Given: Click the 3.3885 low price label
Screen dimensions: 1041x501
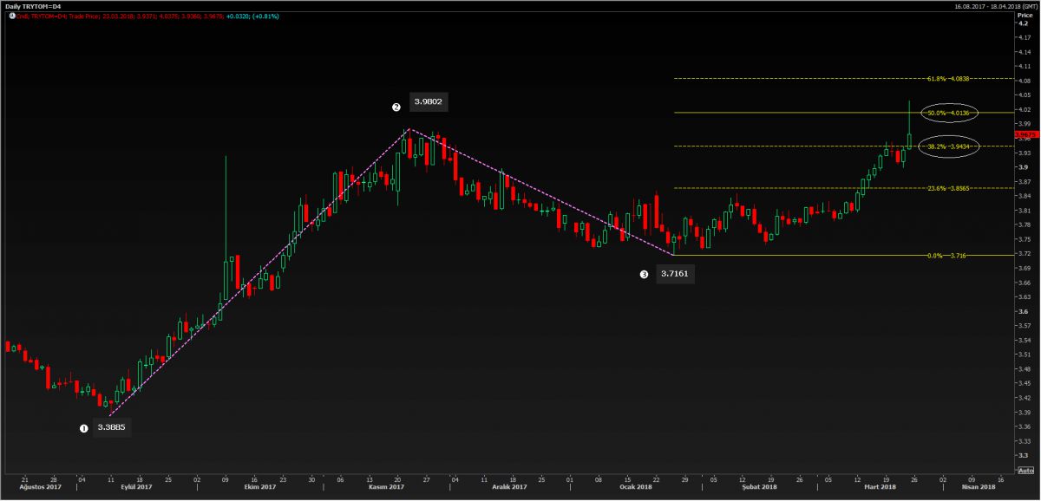Looking at the screenshot, I should (112, 426).
